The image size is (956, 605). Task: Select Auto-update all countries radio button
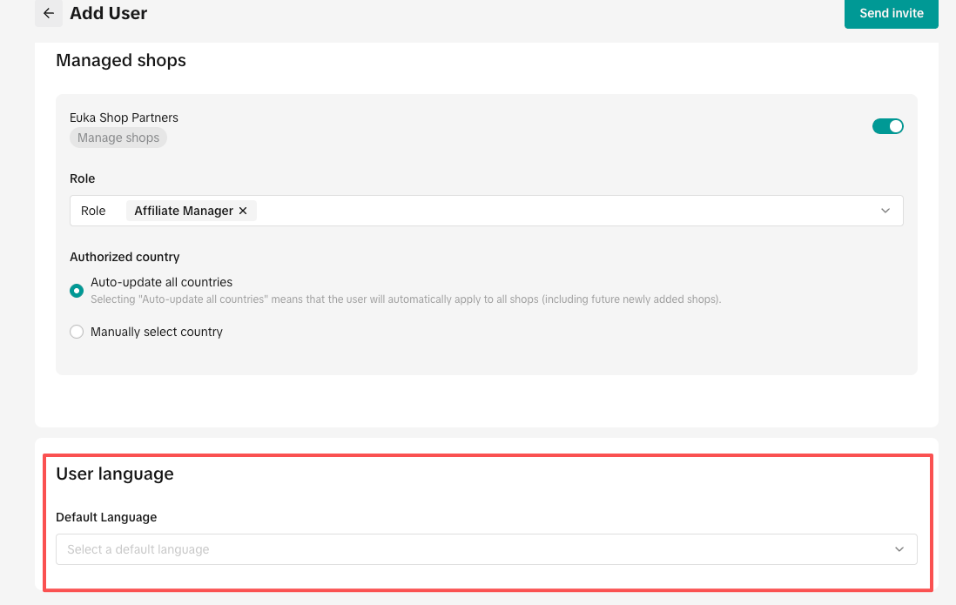(x=77, y=290)
